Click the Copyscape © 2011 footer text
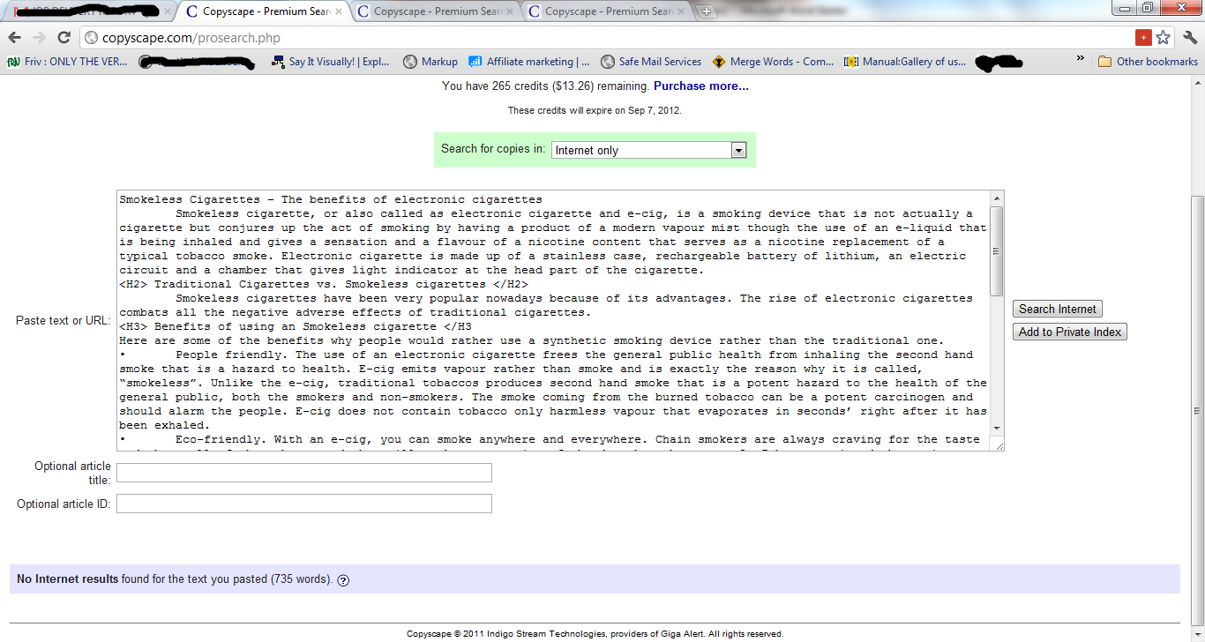Image resolution: width=1205 pixels, height=642 pixels. point(595,633)
